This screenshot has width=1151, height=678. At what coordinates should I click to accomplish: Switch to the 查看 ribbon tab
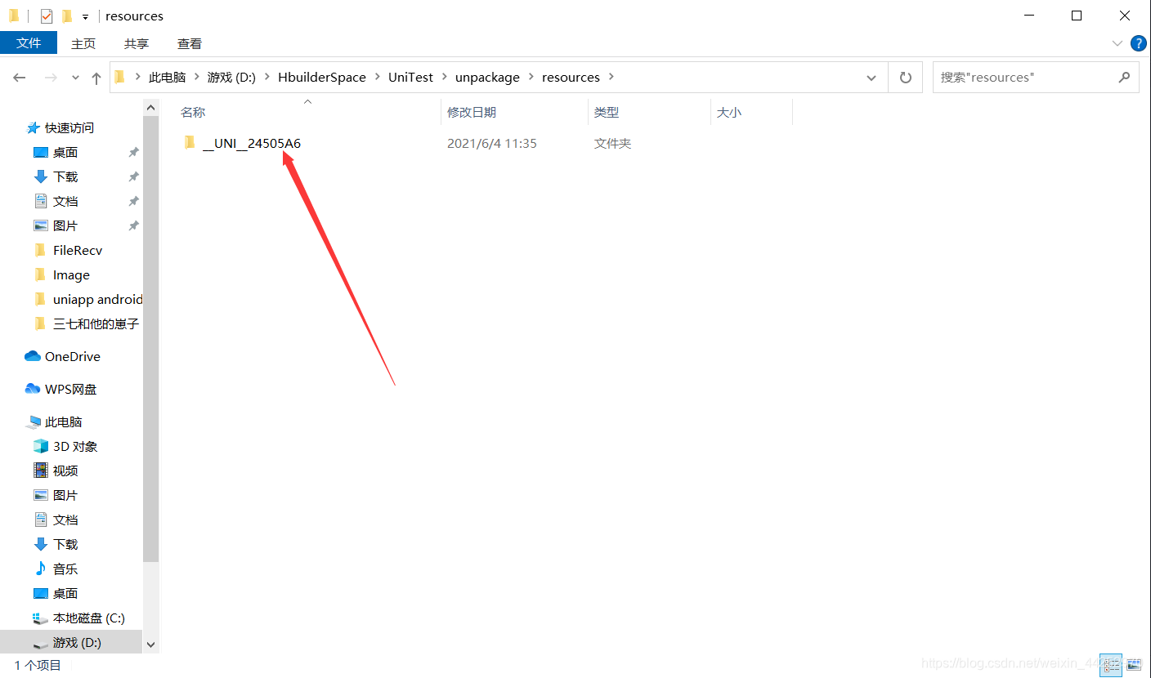(x=190, y=43)
